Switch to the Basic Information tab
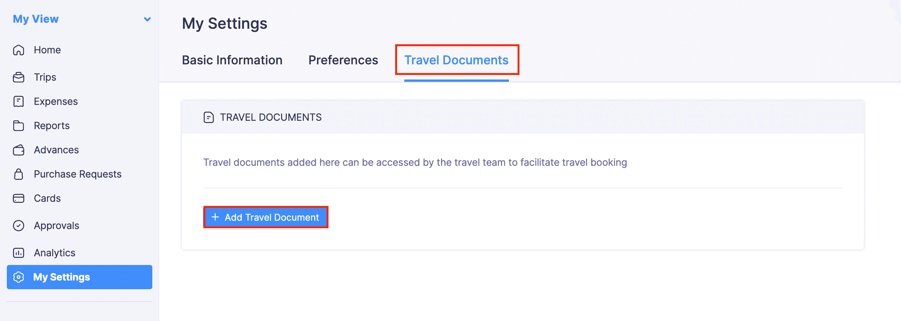The image size is (901, 321). click(232, 60)
